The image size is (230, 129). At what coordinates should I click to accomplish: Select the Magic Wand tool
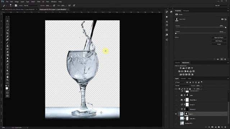7,30
